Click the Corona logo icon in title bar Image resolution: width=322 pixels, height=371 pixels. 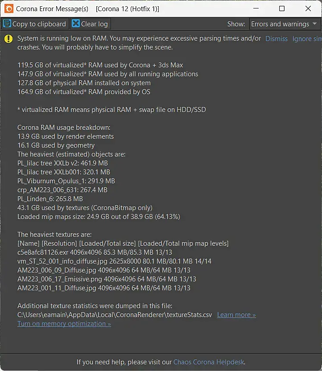[8, 8]
